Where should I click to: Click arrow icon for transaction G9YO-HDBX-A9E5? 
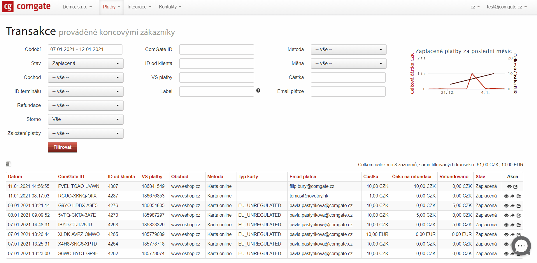(513, 206)
